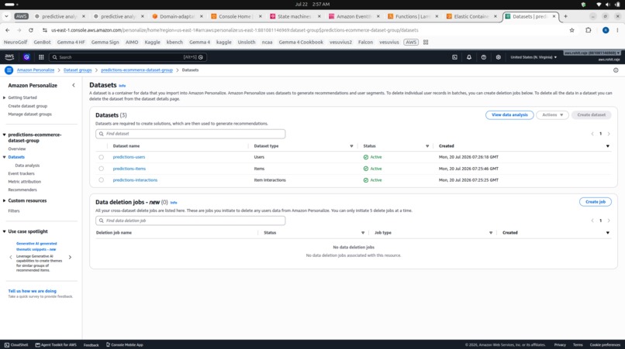Screen dimensions: 625x349
Task: Show previous use case spotlight card
Action: [x=11, y=257]
